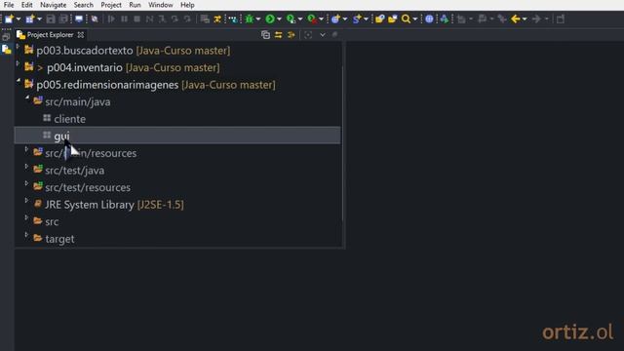624x351 pixels.
Task: Click the Search magnifier icon
Action: point(406,19)
